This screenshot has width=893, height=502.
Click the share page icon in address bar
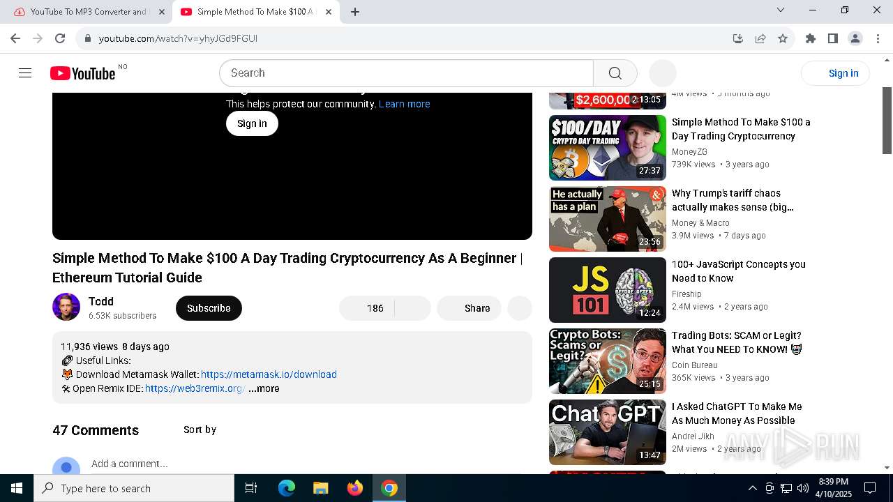(x=760, y=38)
